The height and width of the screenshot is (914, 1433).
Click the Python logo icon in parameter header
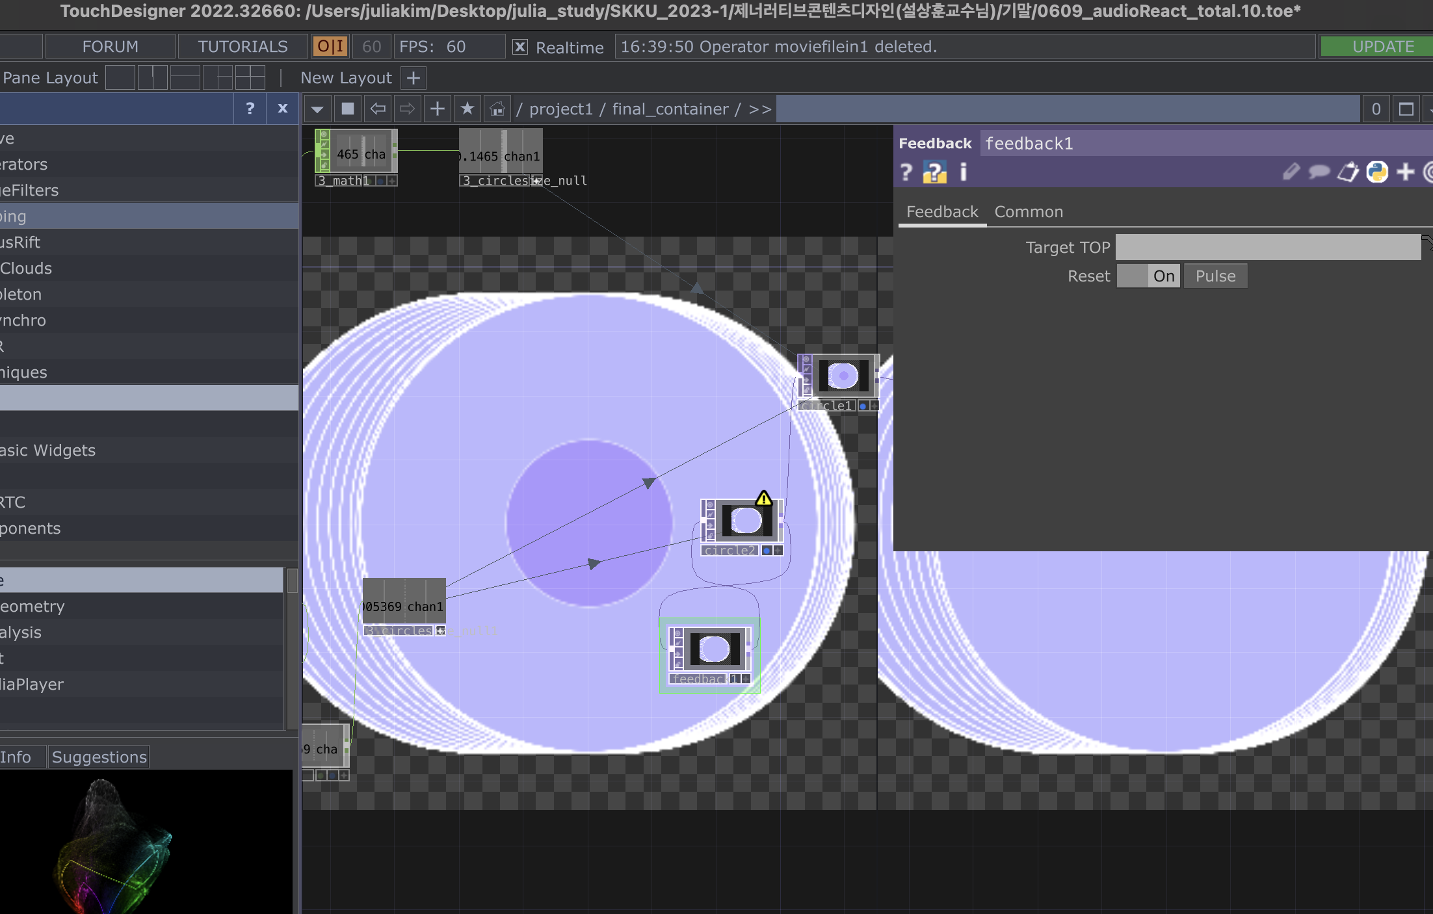[x=1376, y=172]
